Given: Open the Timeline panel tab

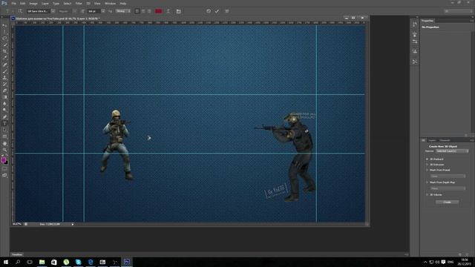Looking at the screenshot, I should click(17, 255).
